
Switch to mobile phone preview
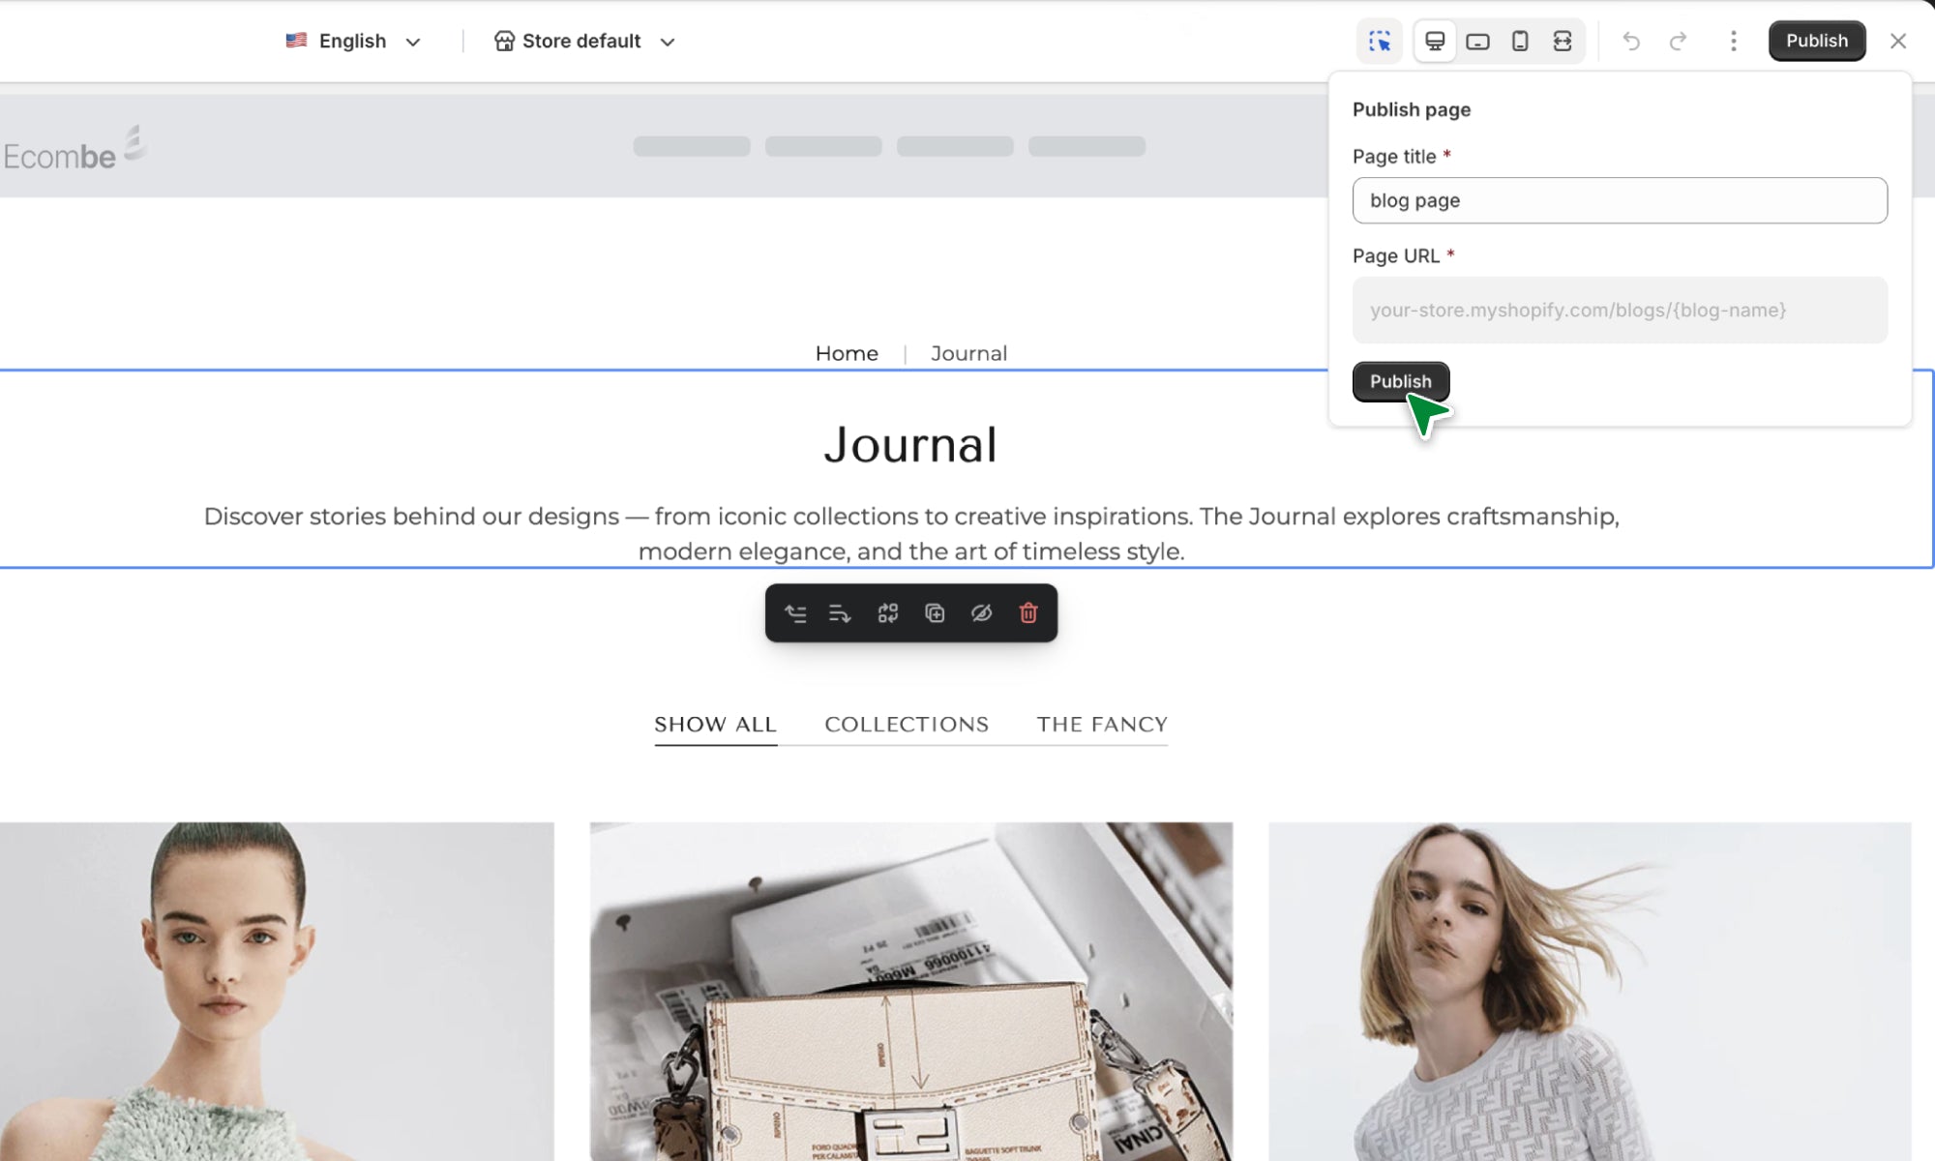1520,41
